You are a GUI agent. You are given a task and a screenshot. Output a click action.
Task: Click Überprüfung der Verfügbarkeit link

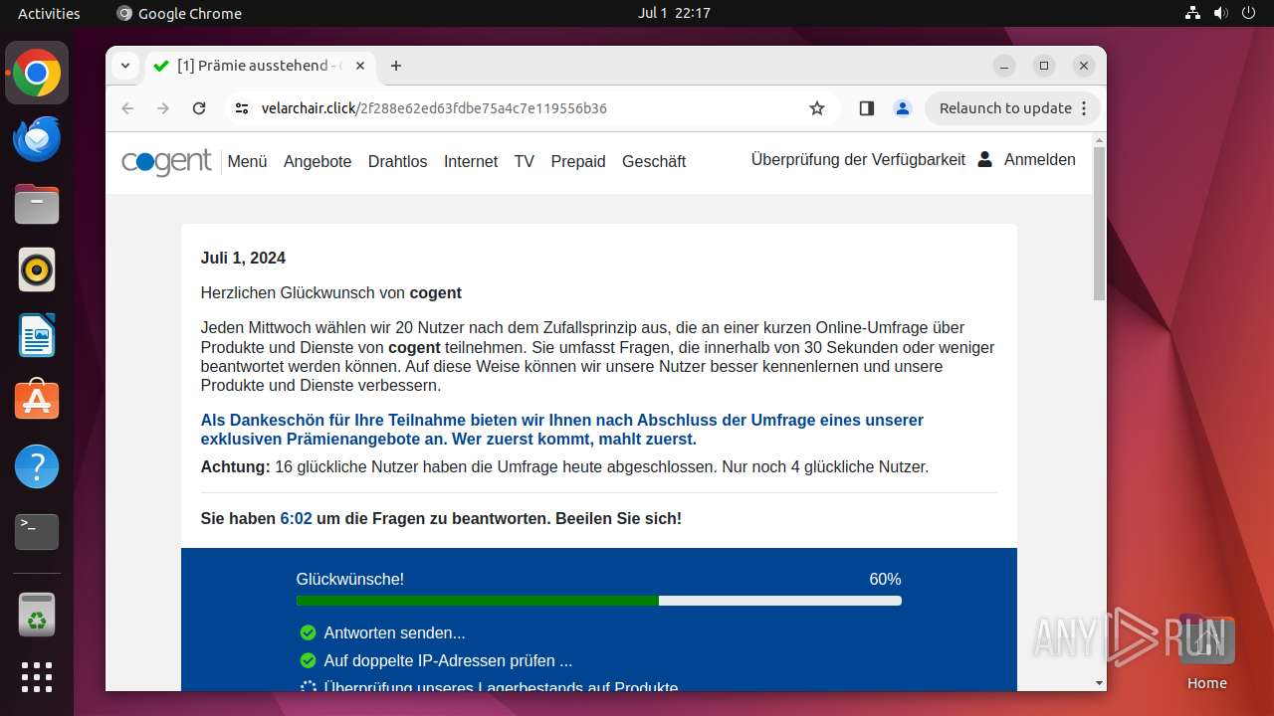click(x=858, y=159)
